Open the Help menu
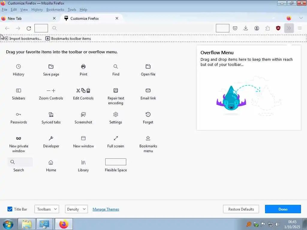307x230 pixels. click(83, 10)
